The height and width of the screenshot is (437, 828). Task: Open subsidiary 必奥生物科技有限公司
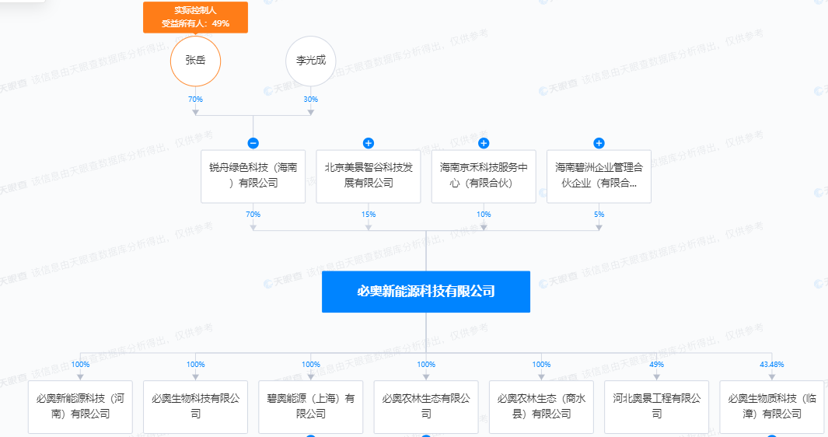pyautogui.click(x=195, y=406)
